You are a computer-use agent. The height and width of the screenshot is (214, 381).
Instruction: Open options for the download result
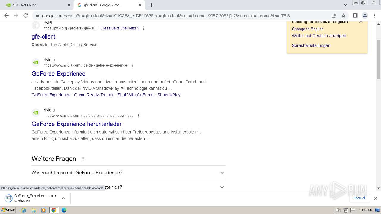coord(139,116)
